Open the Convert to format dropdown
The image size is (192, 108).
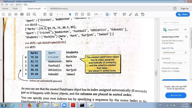(175, 63)
